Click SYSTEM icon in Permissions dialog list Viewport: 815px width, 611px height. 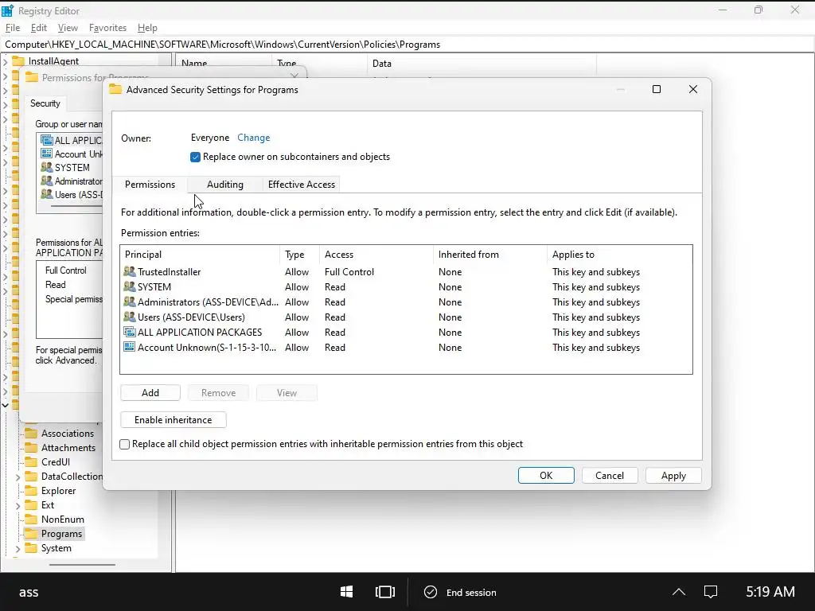tap(47, 167)
